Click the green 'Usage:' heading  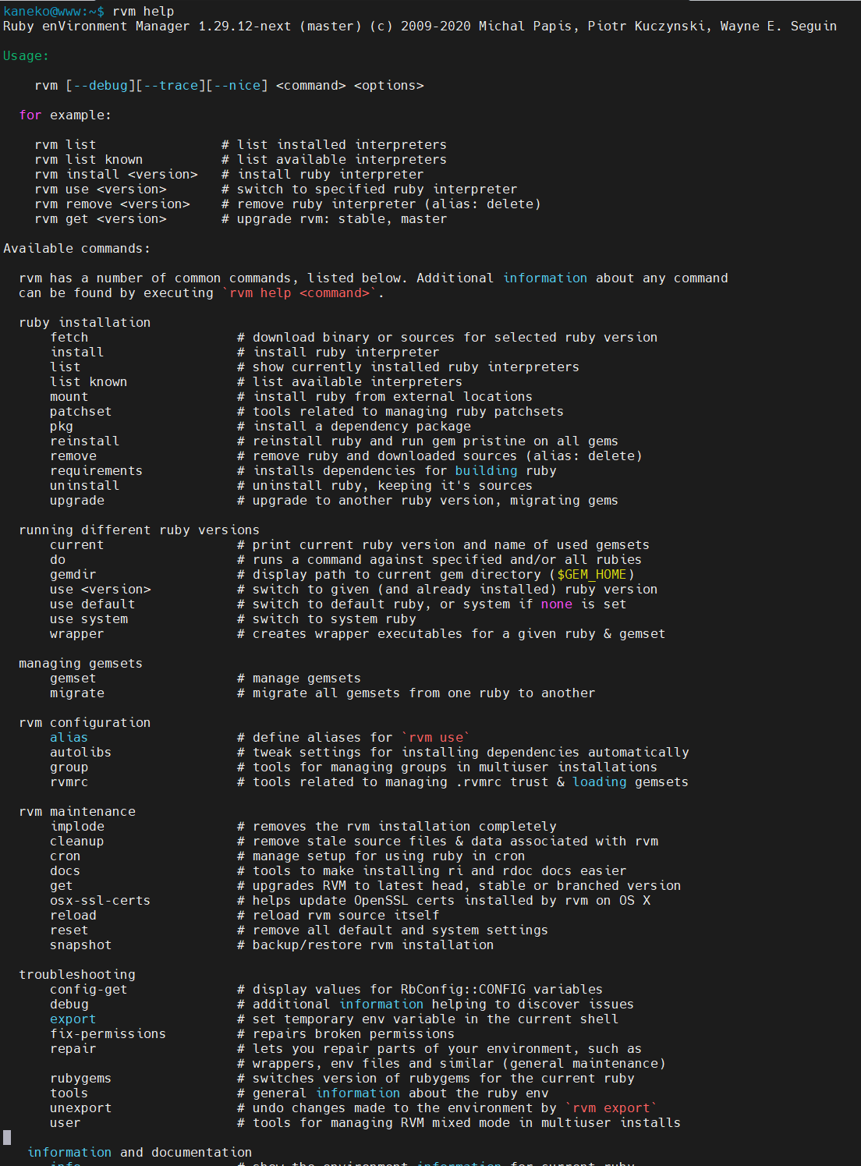click(x=27, y=56)
